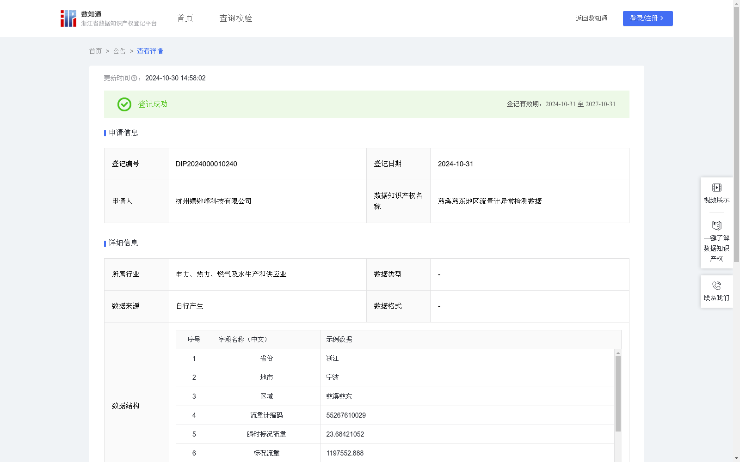Select field name 瞬时标况流量
This screenshot has height=462, width=740.
[x=267, y=434]
